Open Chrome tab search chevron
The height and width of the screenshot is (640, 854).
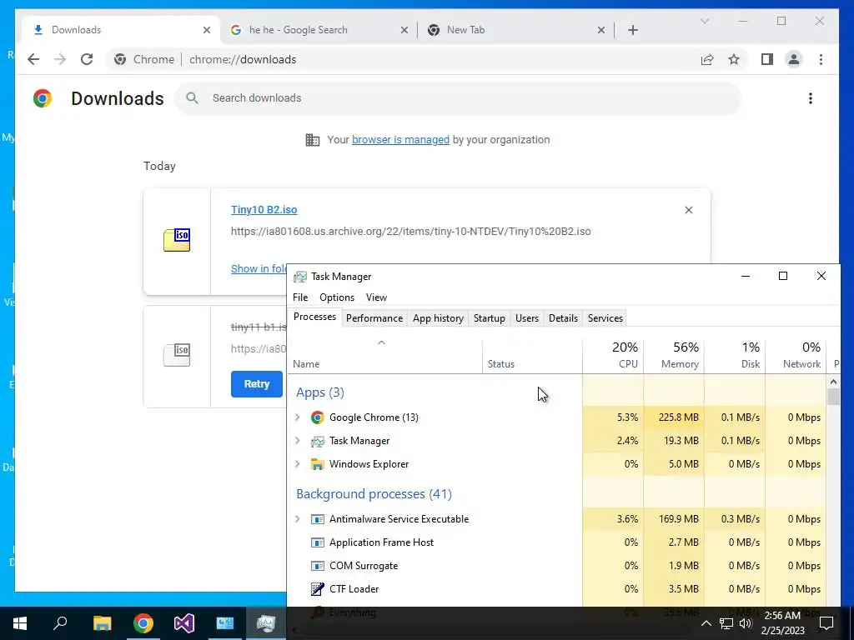point(704,21)
